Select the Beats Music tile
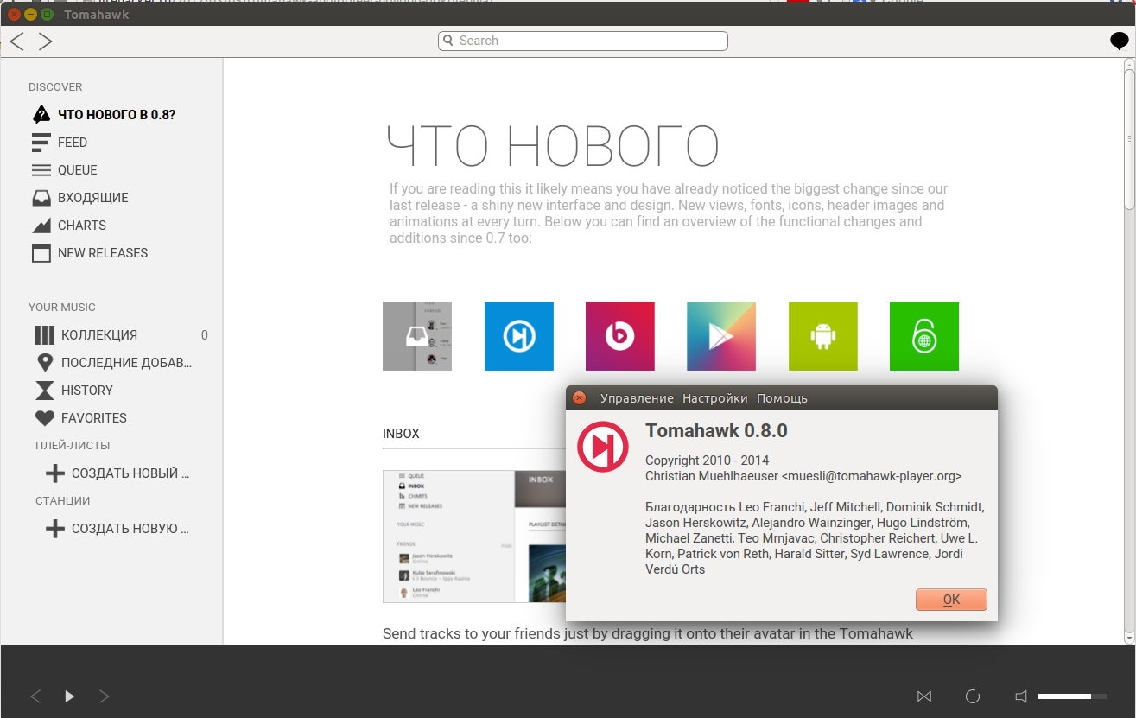 pos(620,336)
